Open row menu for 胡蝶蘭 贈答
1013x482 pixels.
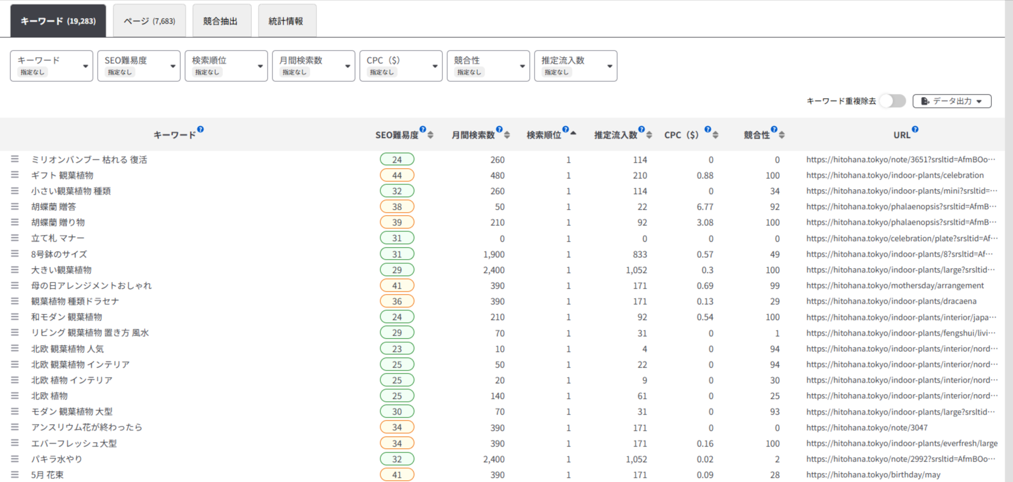click(14, 206)
